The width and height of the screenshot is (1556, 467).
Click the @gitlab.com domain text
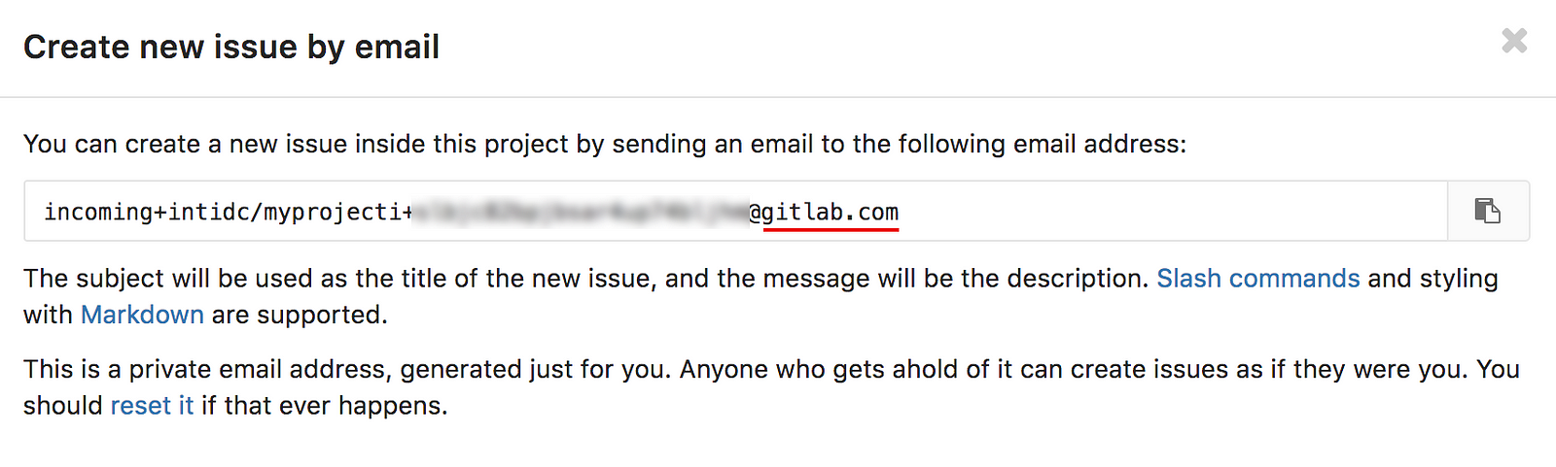coord(824,212)
